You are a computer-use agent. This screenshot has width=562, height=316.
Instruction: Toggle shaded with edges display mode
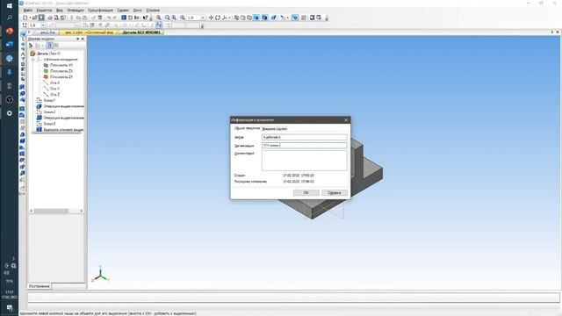[x=265, y=18]
